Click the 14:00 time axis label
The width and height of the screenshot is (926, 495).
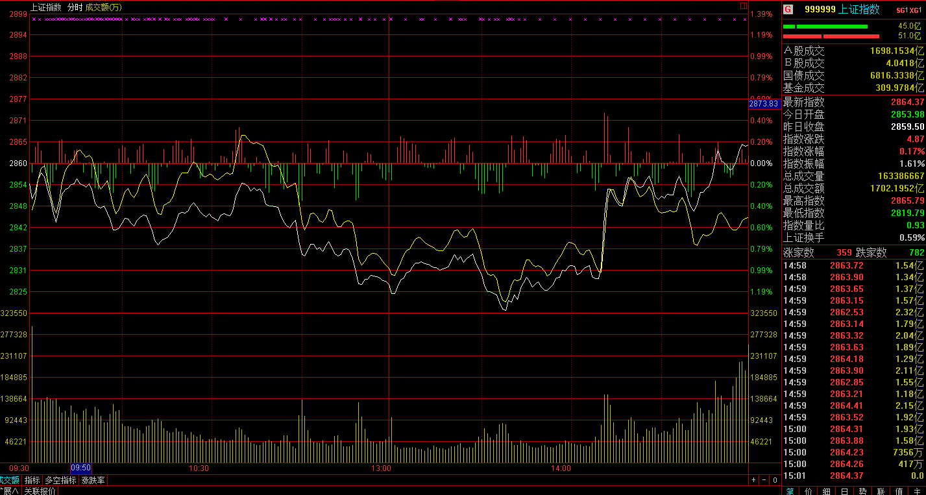click(561, 468)
